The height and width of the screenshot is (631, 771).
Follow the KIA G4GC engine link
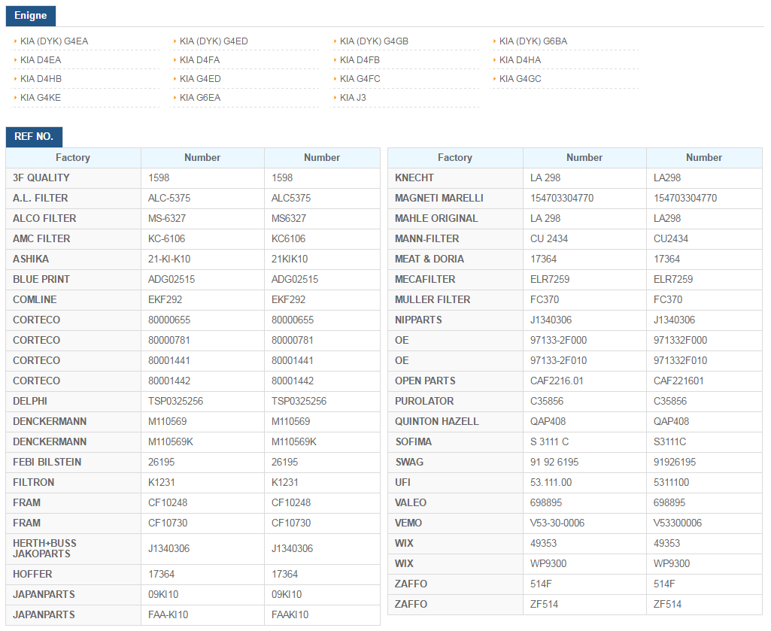(x=521, y=79)
